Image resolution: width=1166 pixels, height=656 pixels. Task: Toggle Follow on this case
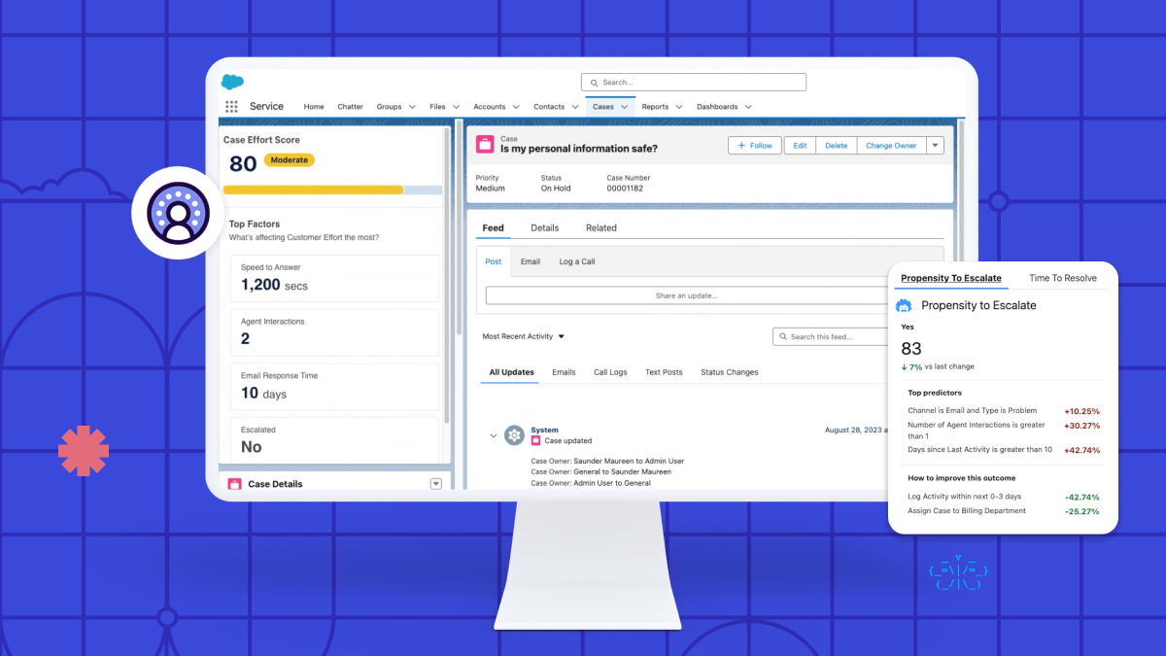pyautogui.click(x=754, y=145)
